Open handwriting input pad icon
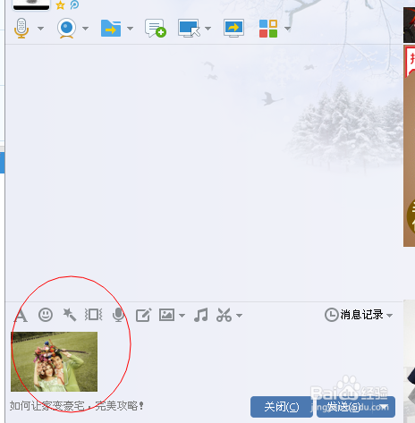Image resolution: width=415 pixels, height=423 pixels. pyautogui.click(x=144, y=315)
